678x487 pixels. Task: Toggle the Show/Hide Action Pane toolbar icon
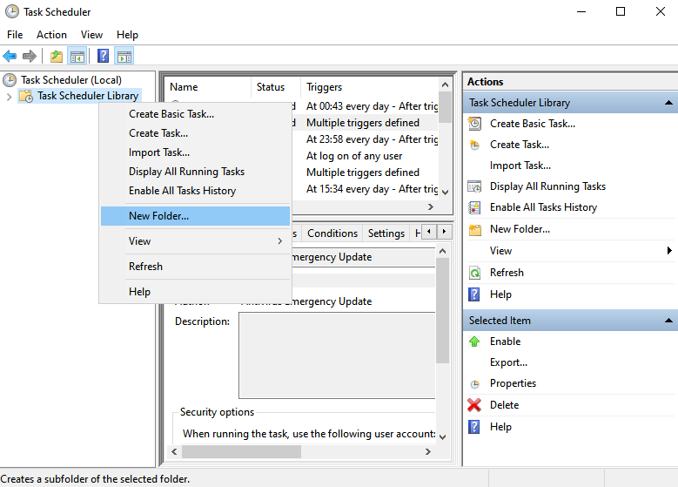click(124, 57)
